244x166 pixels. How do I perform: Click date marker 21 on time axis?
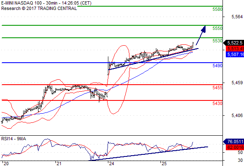[x=59, y=164]
